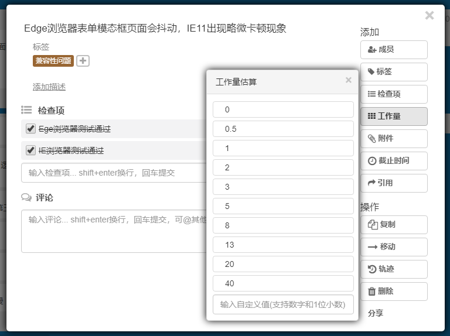Click the 添加描述 add description link
The height and width of the screenshot is (336, 450).
[x=49, y=87]
